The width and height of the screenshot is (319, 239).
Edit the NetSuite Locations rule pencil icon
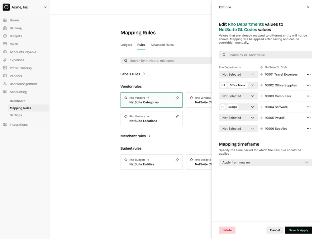coord(177,116)
